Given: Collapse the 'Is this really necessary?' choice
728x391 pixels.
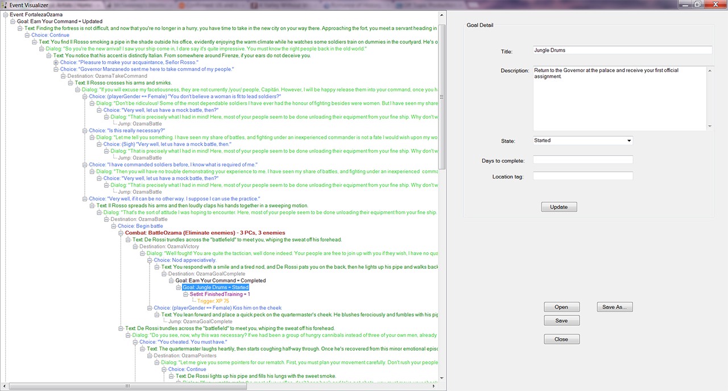Looking at the screenshot, I should [84, 131].
